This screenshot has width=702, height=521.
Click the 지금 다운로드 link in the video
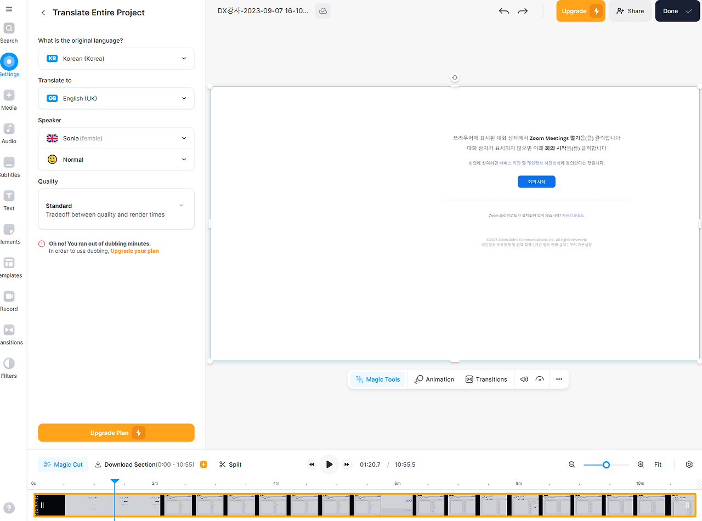click(x=573, y=216)
